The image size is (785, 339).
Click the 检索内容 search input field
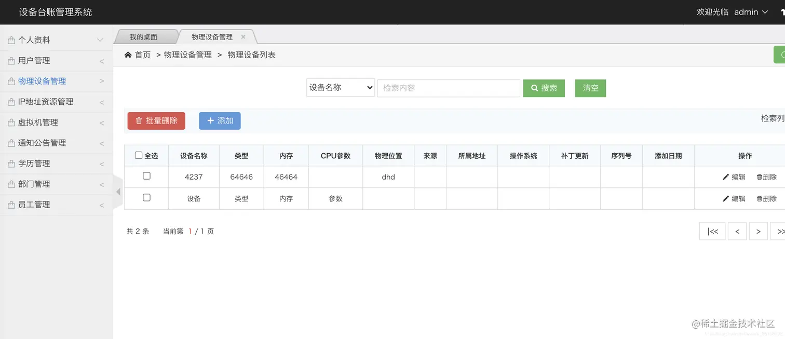point(449,88)
